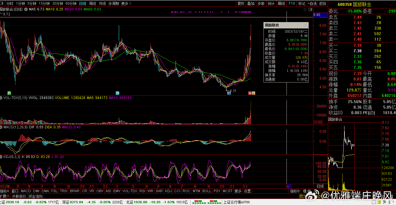
Task: Open the 模板 template menu
Action: click(x=307, y=191)
